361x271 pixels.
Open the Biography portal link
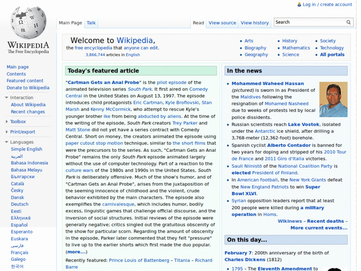[255, 48]
